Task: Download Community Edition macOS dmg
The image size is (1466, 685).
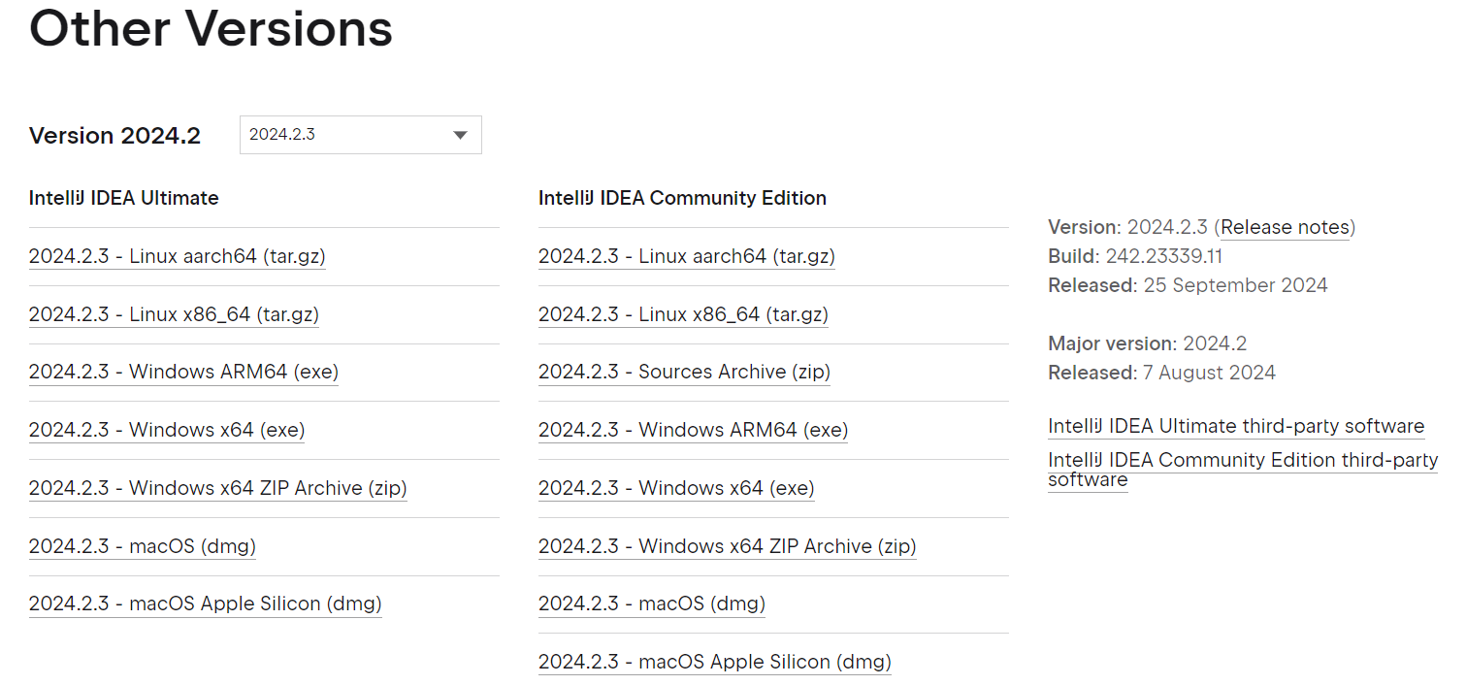Action: [x=651, y=603]
